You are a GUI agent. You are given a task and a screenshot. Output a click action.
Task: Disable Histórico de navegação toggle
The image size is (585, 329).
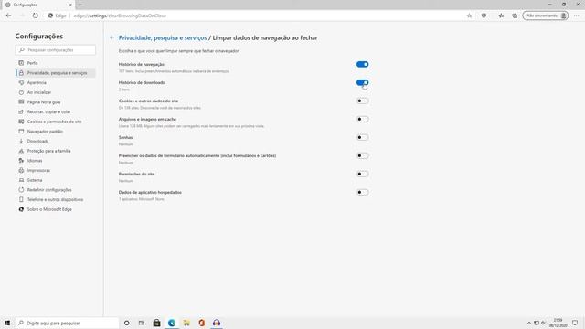[x=362, y=64]
